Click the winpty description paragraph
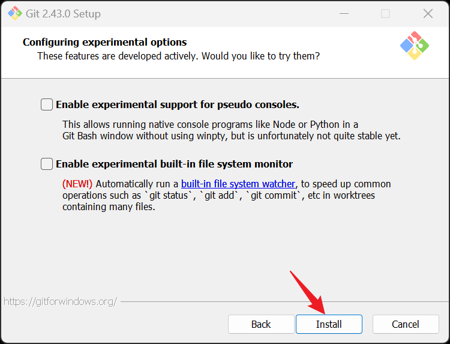The image size is (450, 344). coord(232,130)
